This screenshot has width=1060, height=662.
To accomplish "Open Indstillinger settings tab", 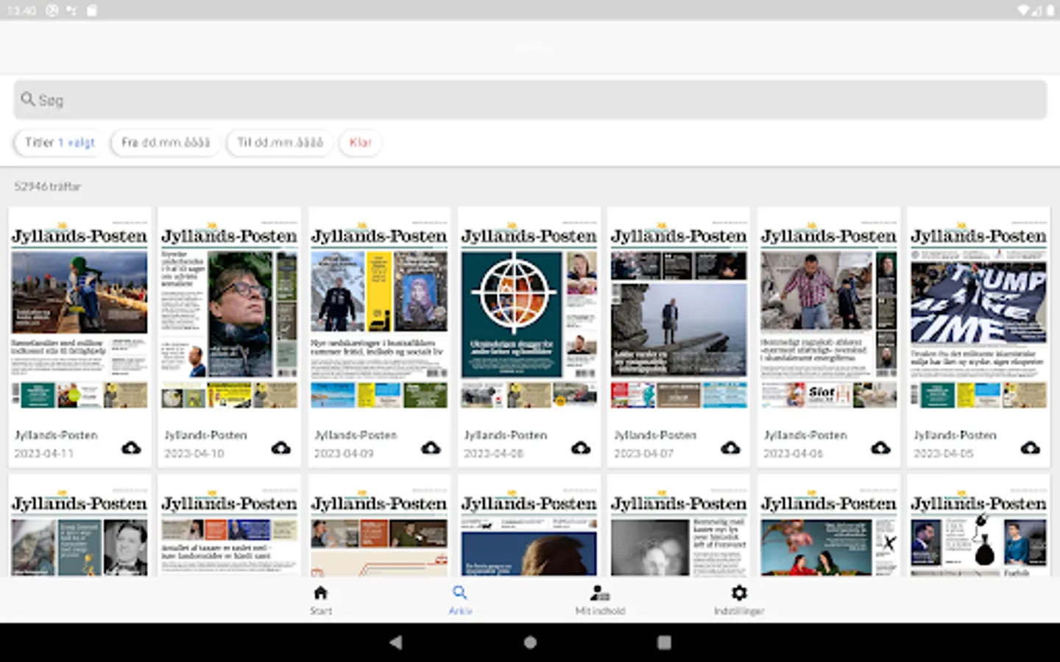I will pyautogui.click(x=739, y=599).
